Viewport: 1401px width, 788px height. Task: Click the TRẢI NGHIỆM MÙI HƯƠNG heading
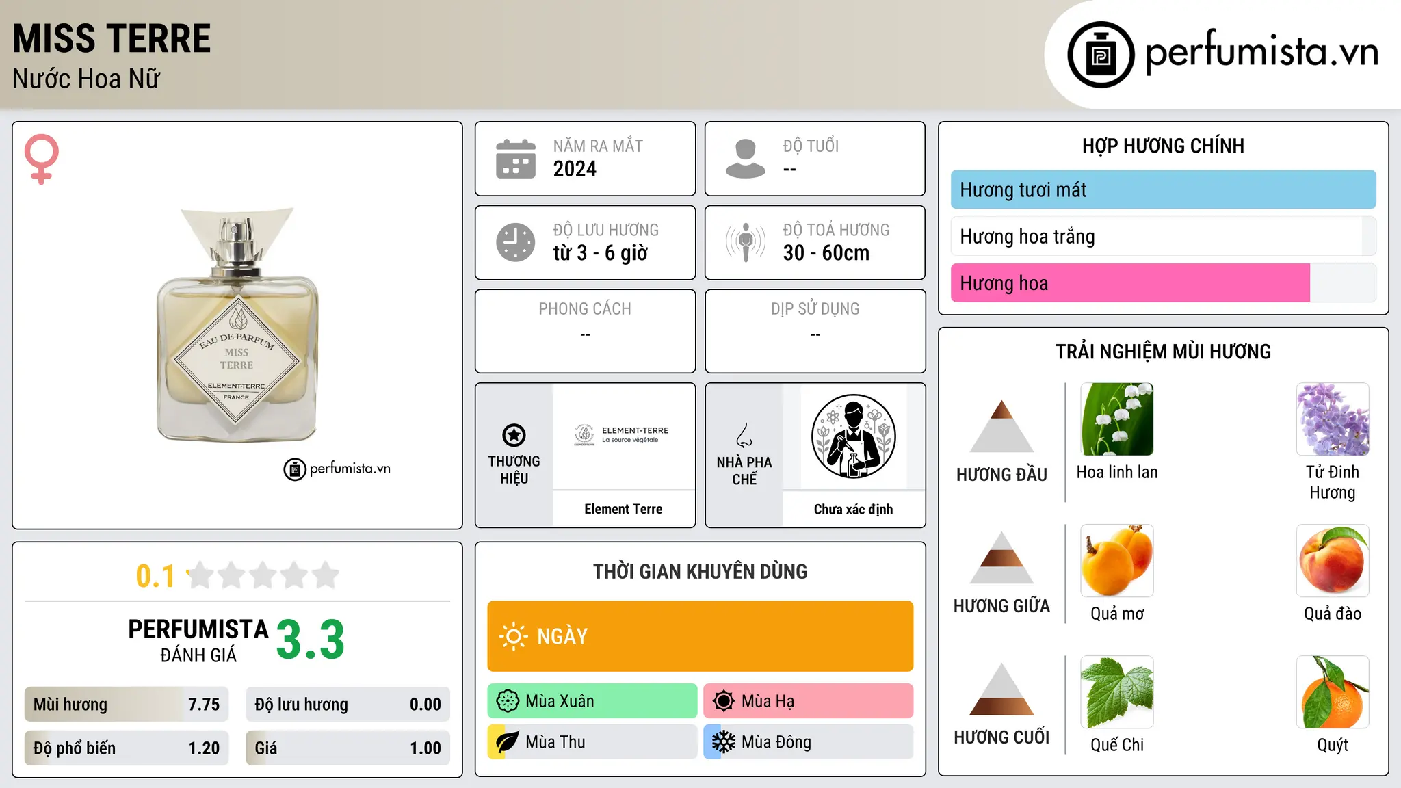coord(1163,352)
